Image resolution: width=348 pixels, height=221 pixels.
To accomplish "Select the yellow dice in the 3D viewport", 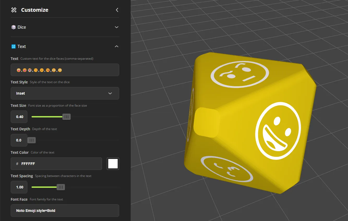I will pyautogui.click(x=250, y=122).
